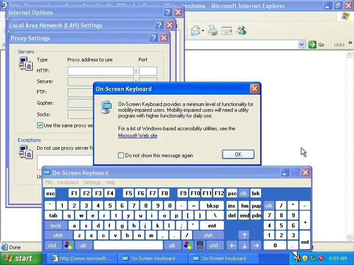Click the yellow security shield tray icon
The width and height of the screenshot is (354, 265).
pos(305,258)
